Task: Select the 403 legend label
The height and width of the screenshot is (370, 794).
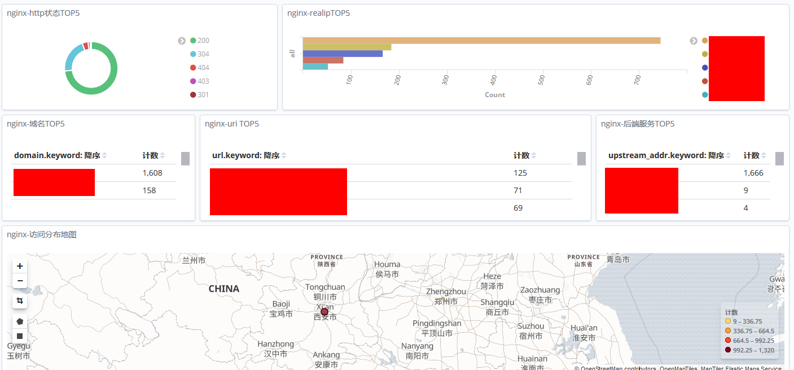Action: [203, 81]
